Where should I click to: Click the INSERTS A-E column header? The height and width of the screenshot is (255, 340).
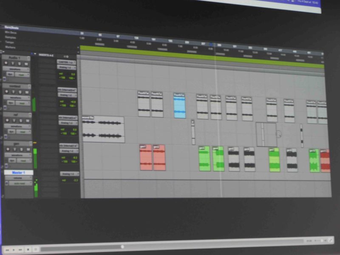coord(46,55)
